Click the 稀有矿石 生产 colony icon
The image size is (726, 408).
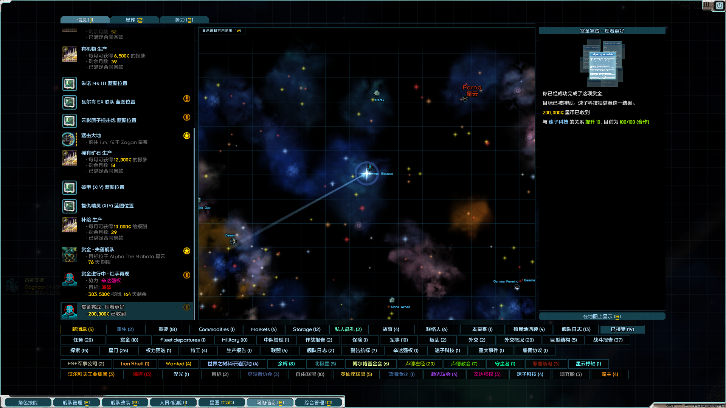(70, 158)
